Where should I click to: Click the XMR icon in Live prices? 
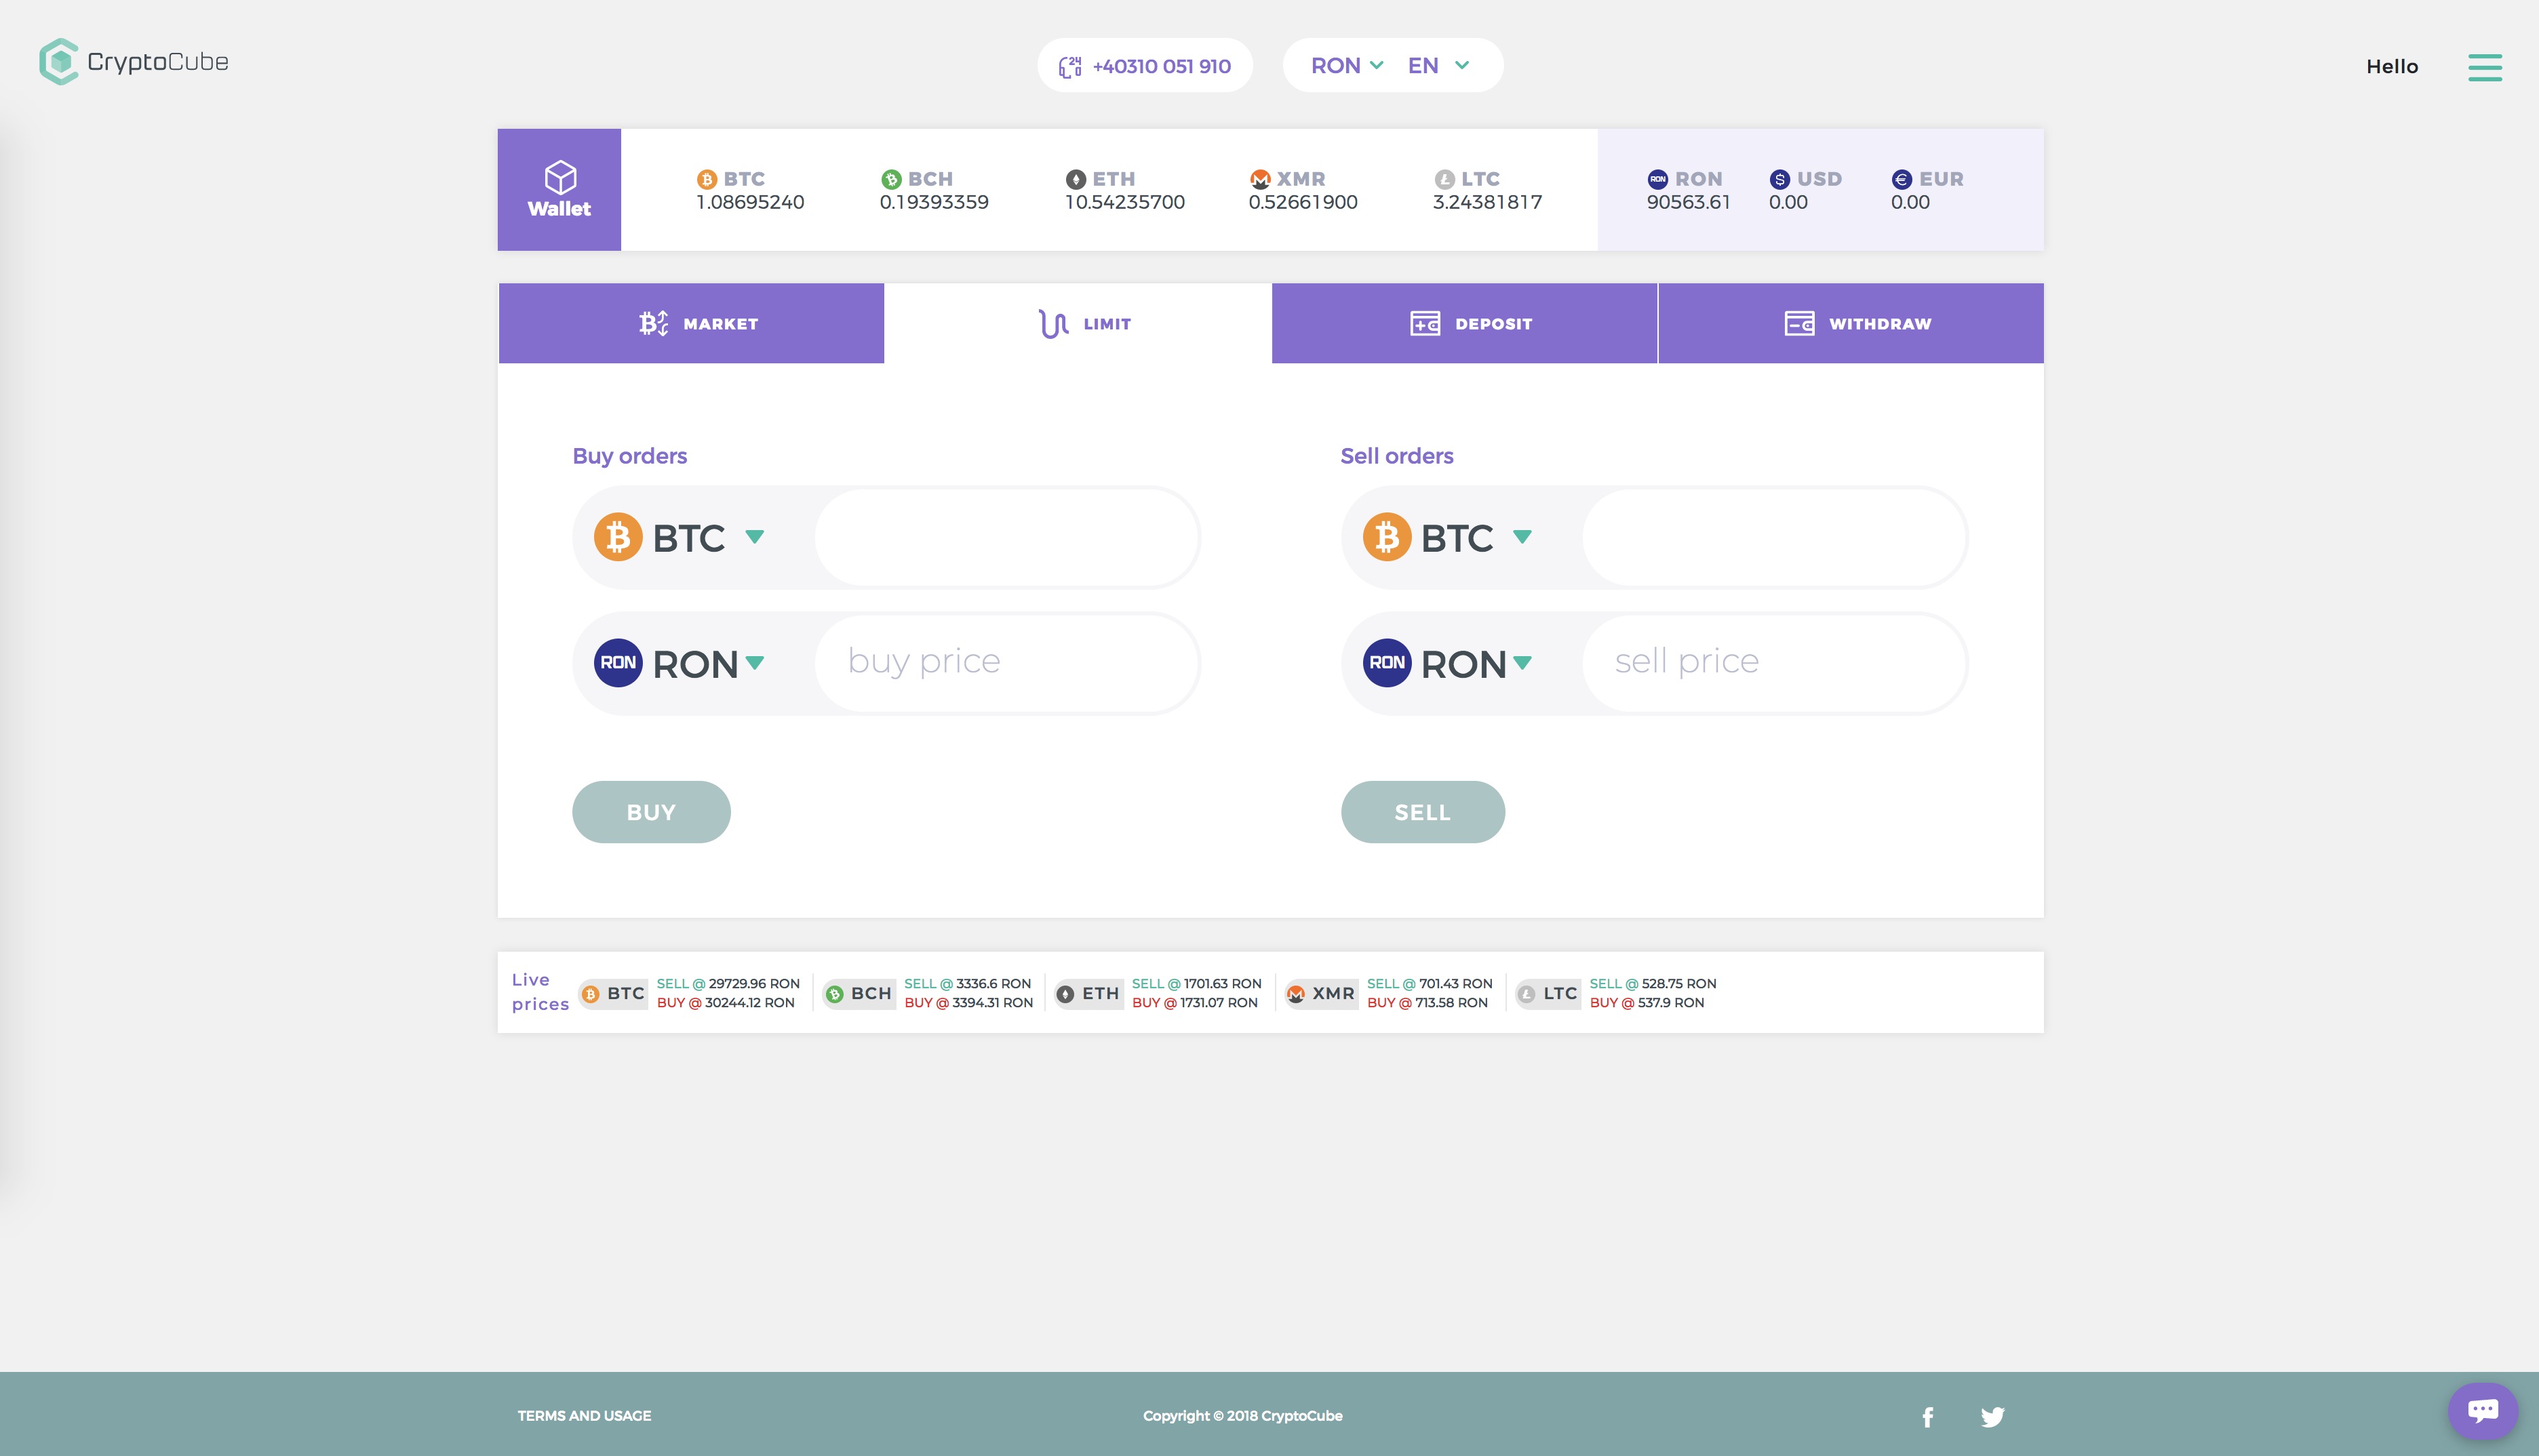[x=1295, y=994]
